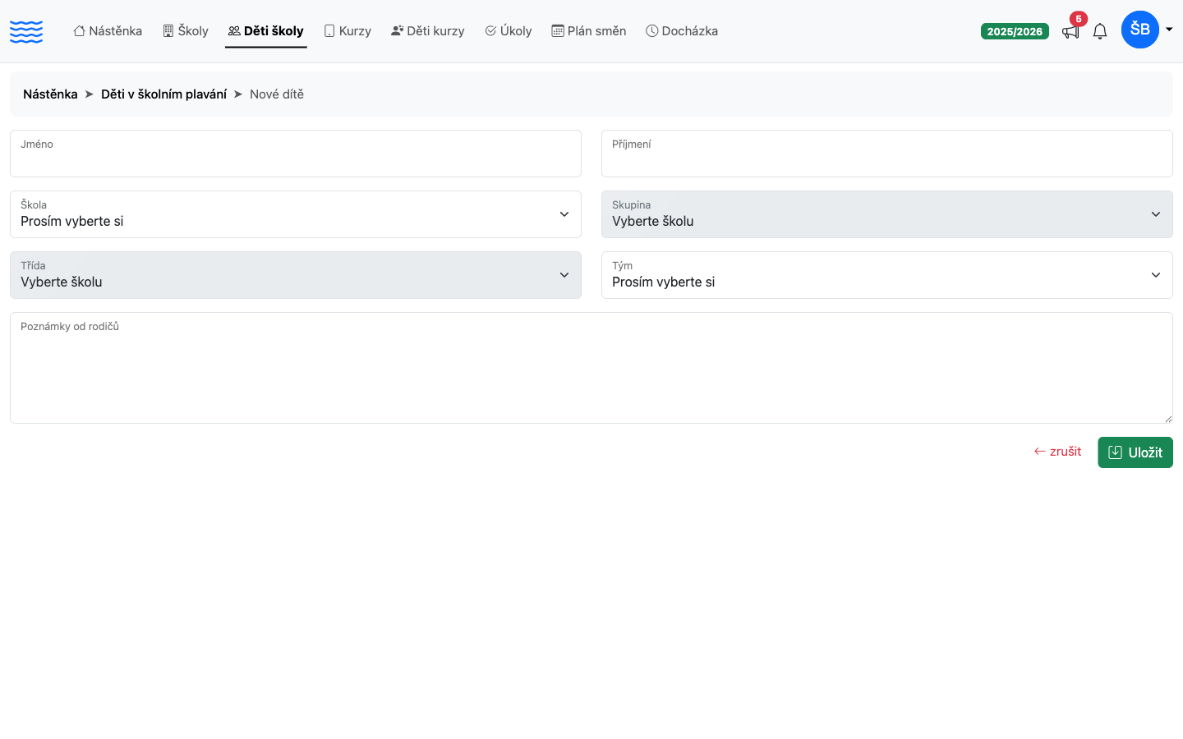The height and width of the screenshot is (739, 1183).
Task: Click the Nové dítě breadcrumb text
Action: tap(277, 94)
